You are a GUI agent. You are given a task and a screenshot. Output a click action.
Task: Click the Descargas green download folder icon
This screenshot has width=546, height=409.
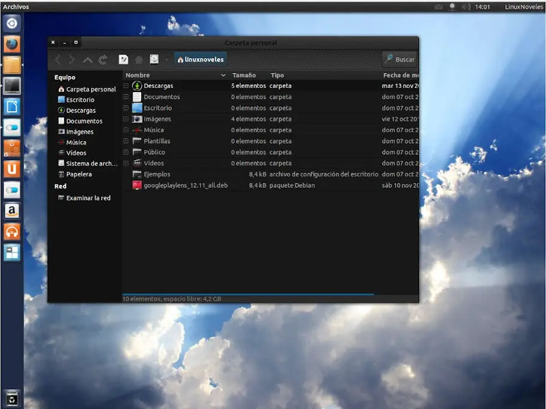click(137, 86)
